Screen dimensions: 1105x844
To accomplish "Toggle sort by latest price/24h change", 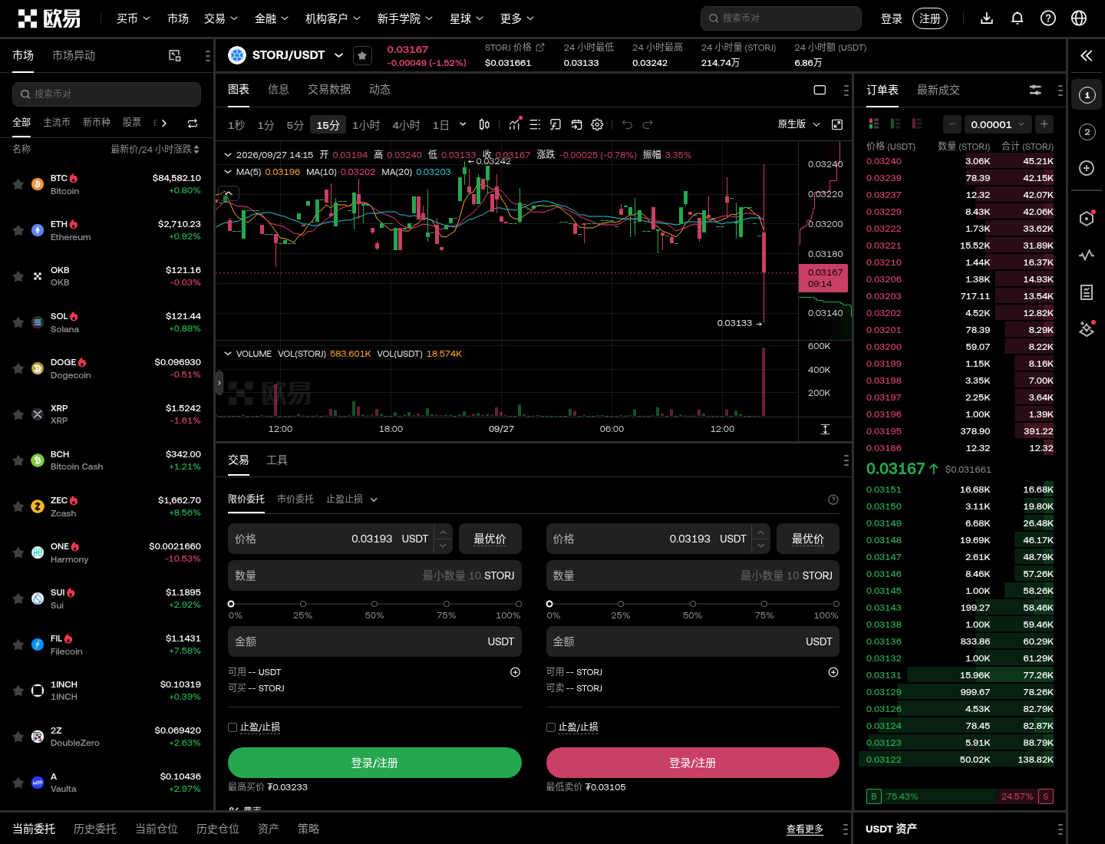I will 155,149.
